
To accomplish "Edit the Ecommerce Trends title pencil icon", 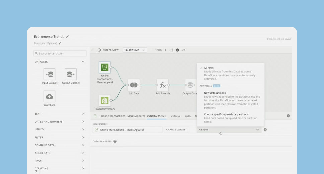I will 67,37.
